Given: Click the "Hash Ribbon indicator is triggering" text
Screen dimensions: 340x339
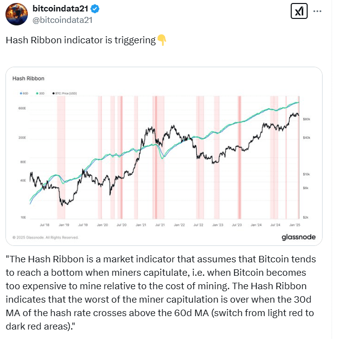Looking at the screenshot, I should (81, 40).
